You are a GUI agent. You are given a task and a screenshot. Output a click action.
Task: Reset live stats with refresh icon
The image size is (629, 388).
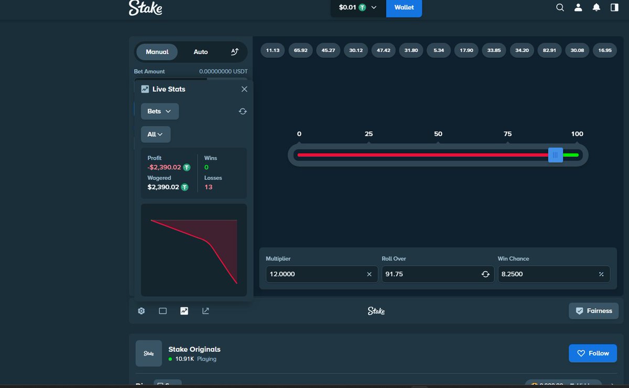[x=243, y=111]
